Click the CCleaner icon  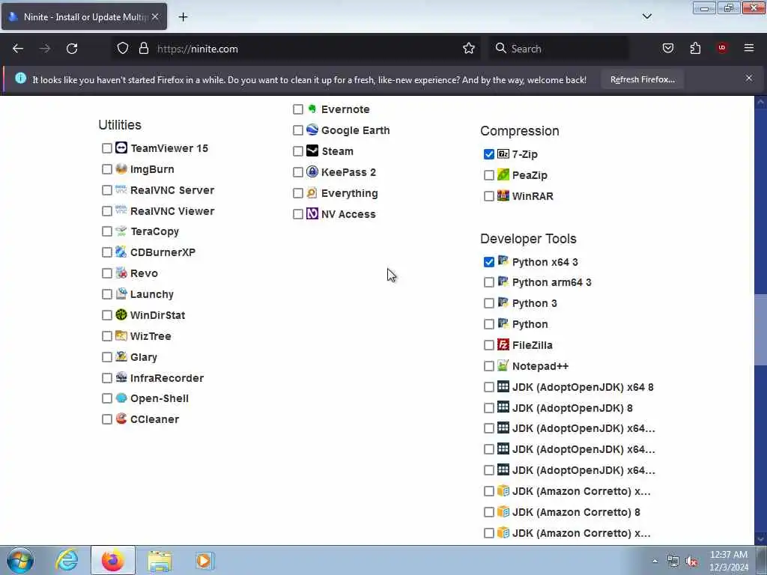121,419
